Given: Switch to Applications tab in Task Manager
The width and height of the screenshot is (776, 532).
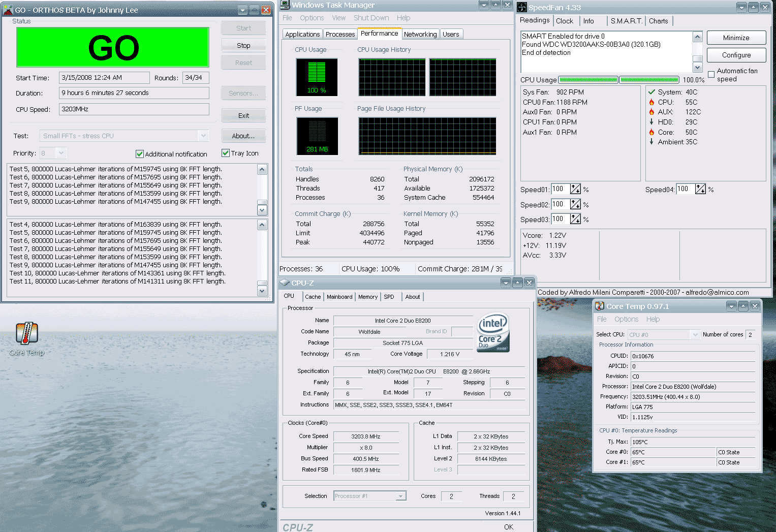Looking at the screenshot, I should point(302,34).
